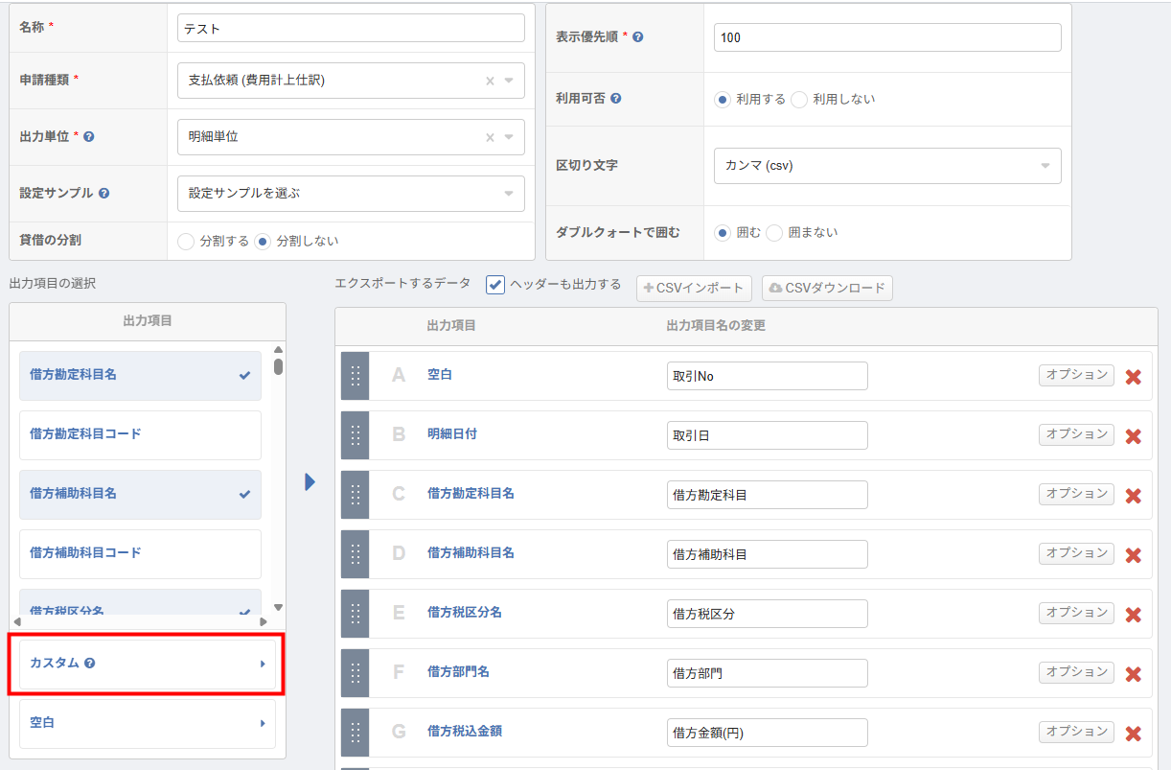
Task: Choose 利用しない radio option
Action: [x=799, y=100]
